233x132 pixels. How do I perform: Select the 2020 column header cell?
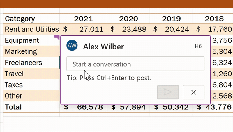pyautogui.click(x=128, y=19)
